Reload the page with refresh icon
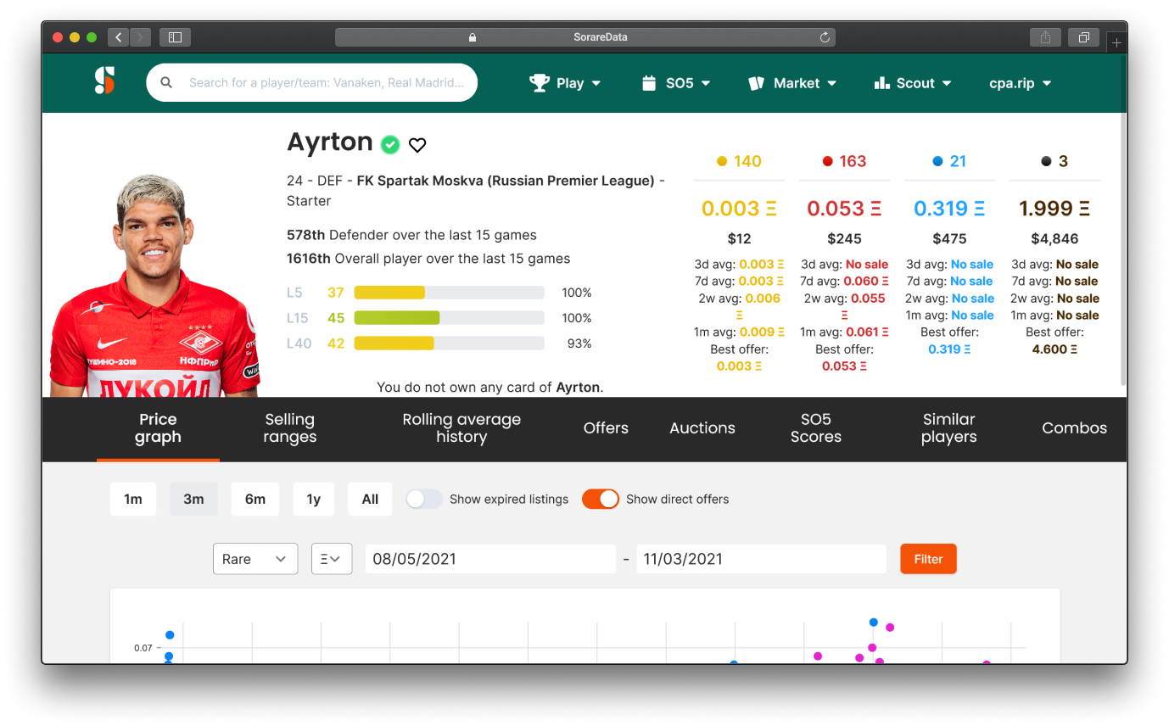 (x=825, y=37)
